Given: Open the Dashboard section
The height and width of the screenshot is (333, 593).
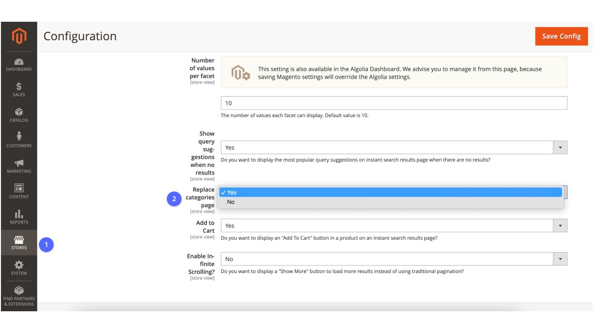Looking at the screenshot, I should click(x=19, y=65).
